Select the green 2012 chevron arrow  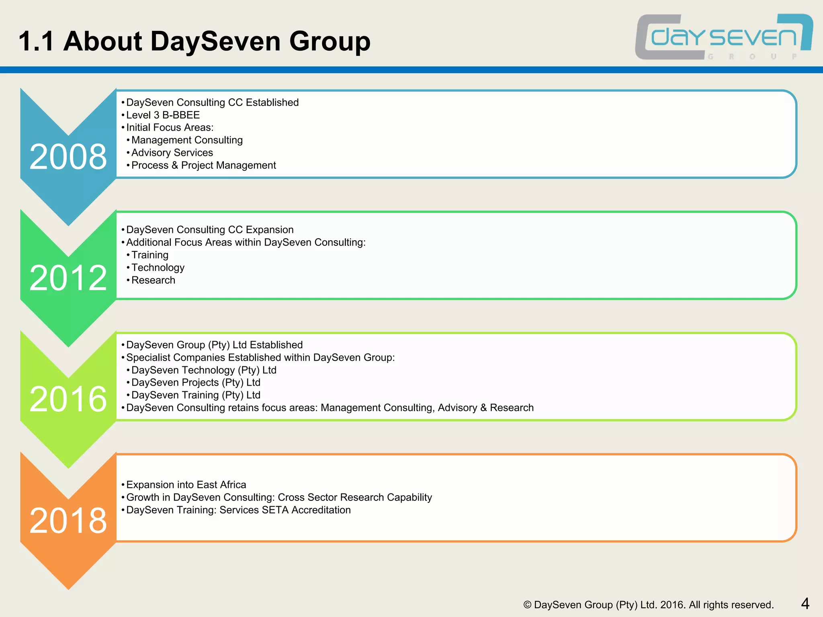click(x=68, y=278)
